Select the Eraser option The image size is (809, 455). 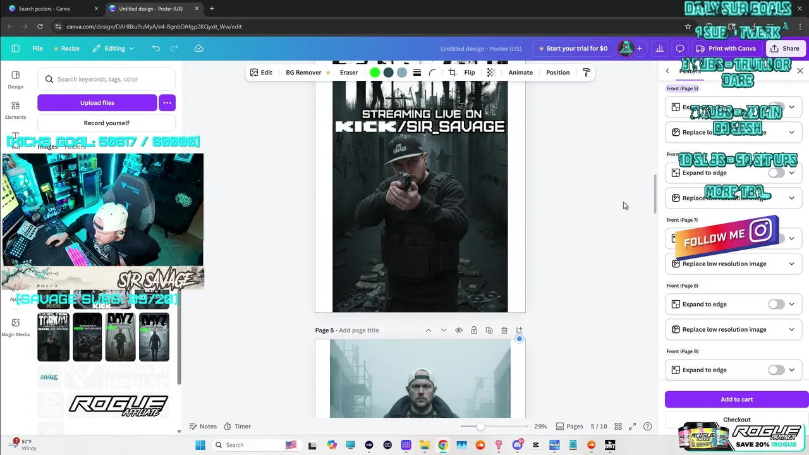pyautogui.click(x=349, y=73)
